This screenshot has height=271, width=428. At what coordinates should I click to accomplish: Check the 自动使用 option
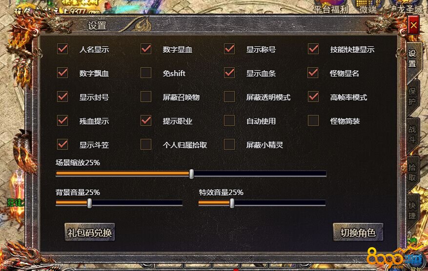(229, 120)
